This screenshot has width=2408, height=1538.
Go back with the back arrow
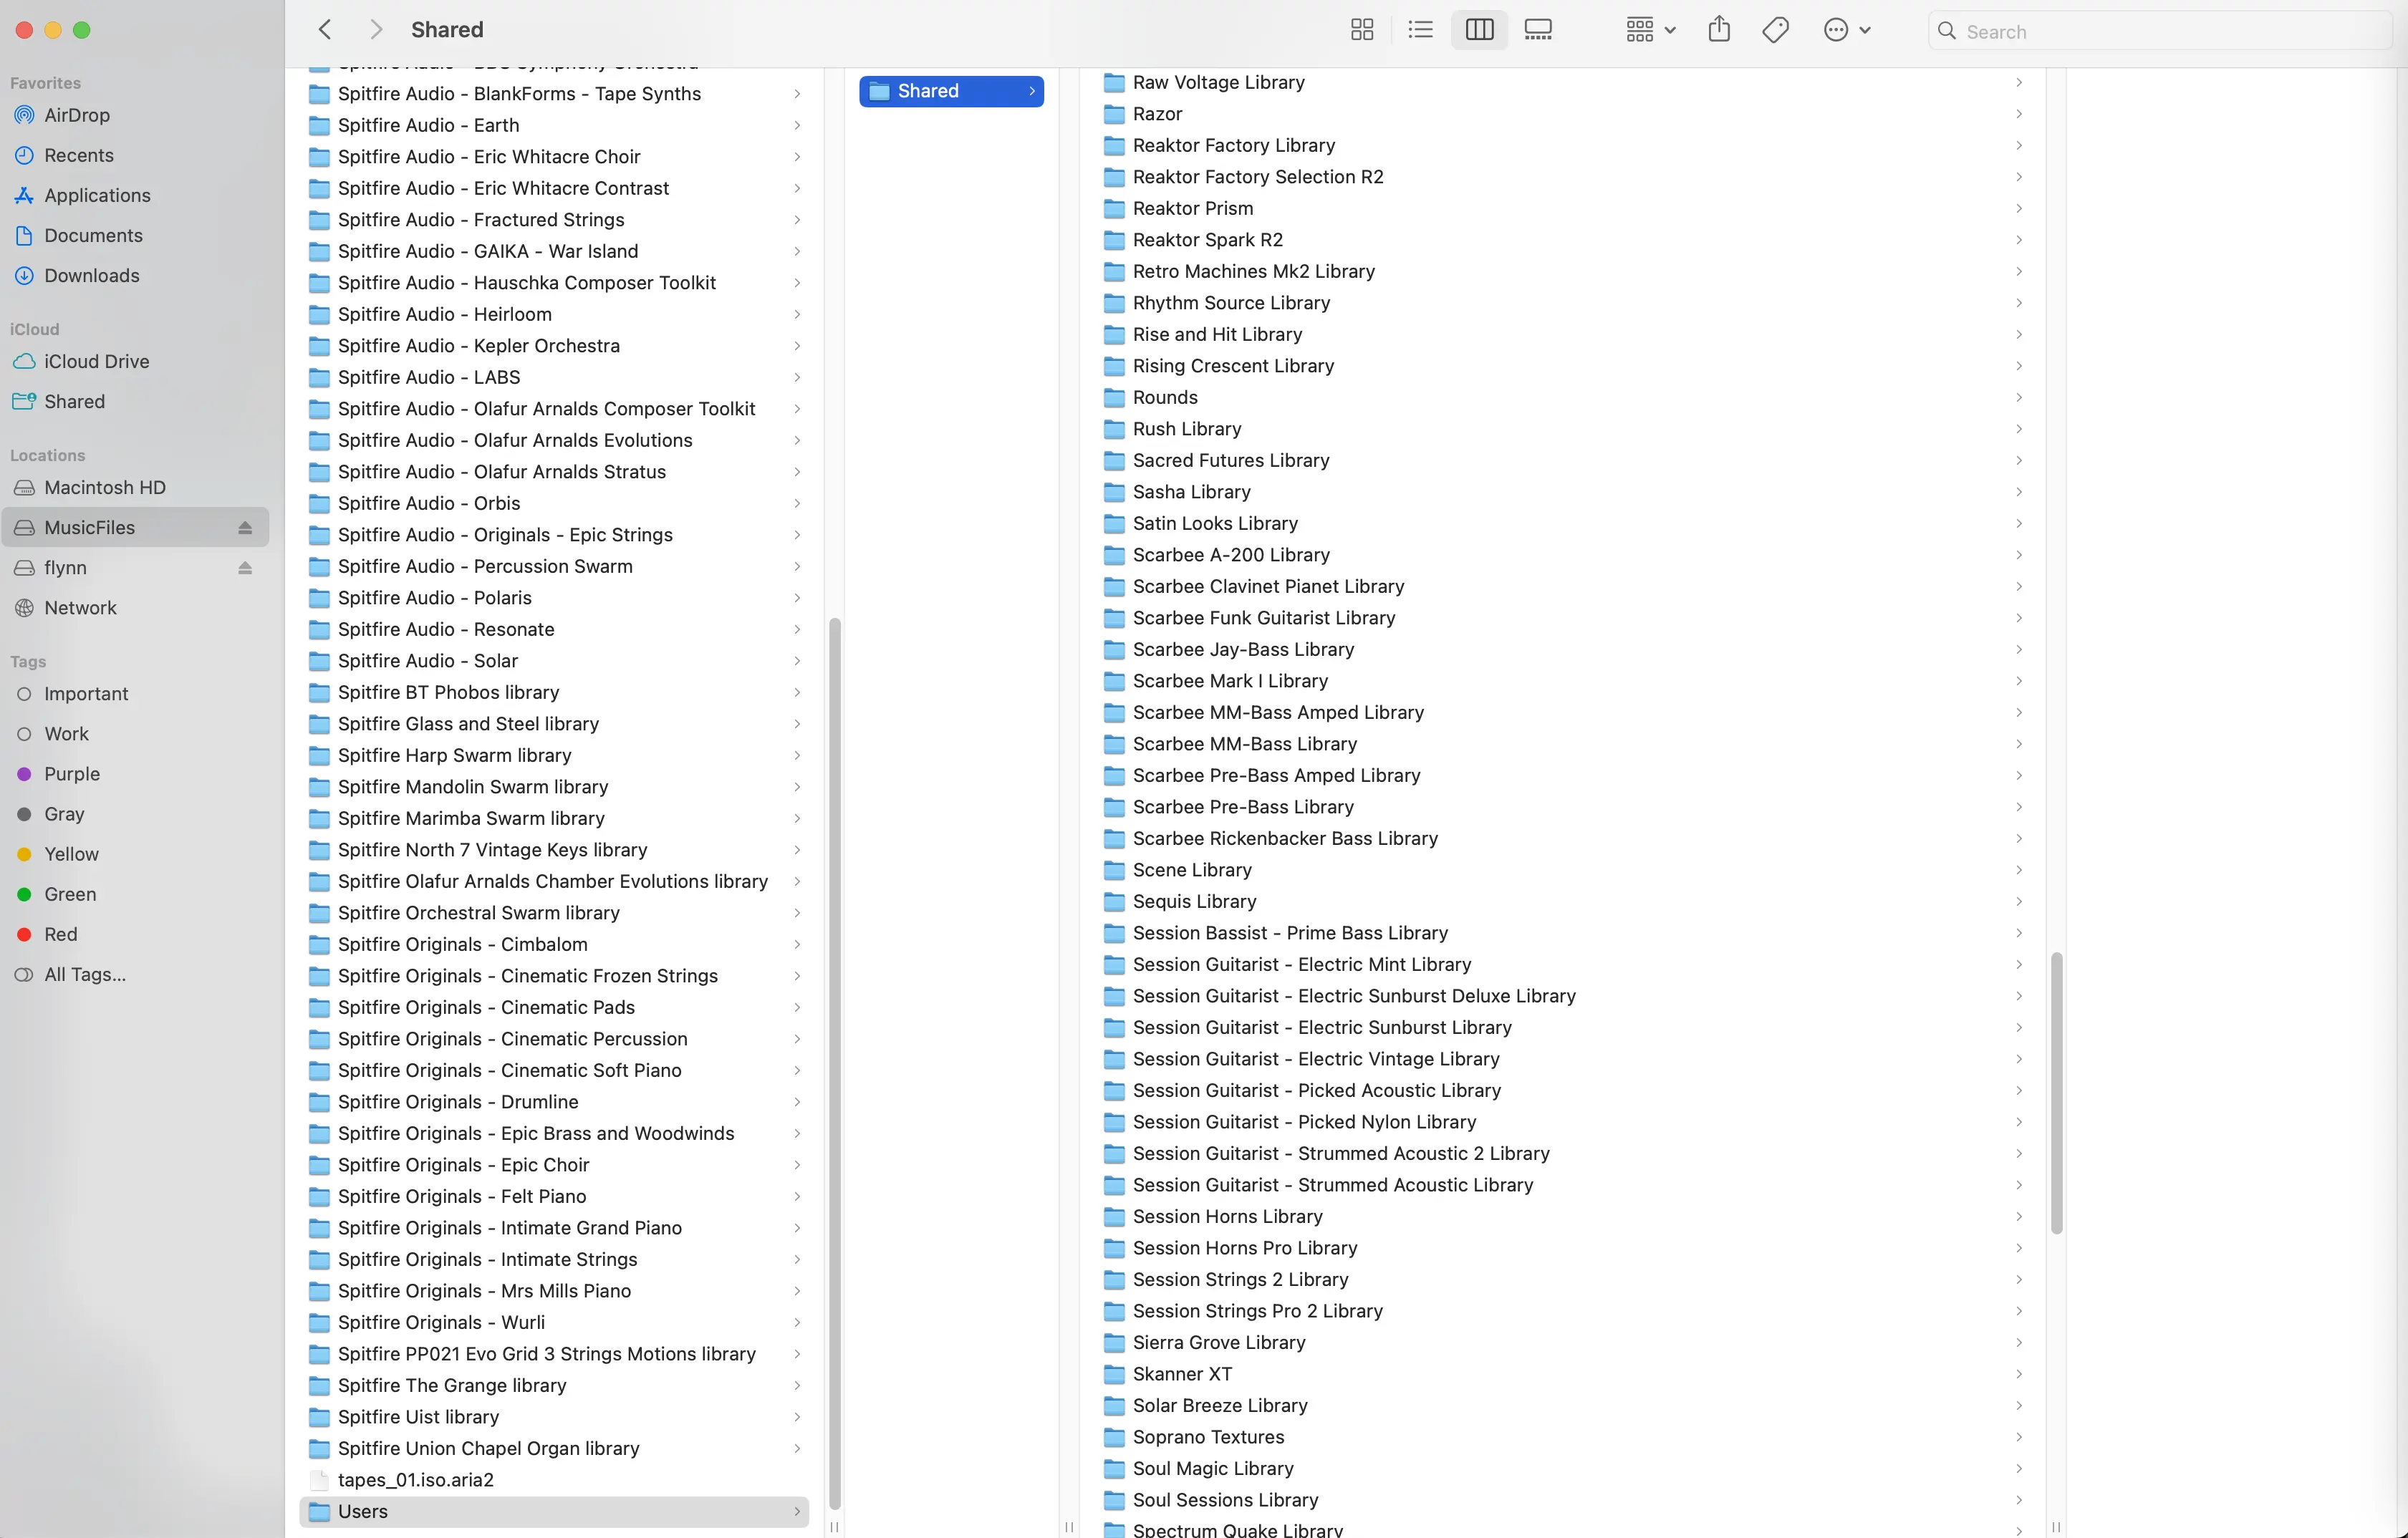pos(325,30)
